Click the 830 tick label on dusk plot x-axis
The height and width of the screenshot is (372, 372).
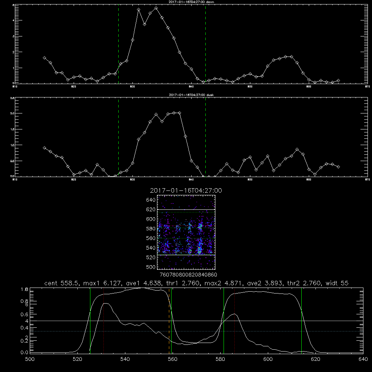coord(132,180)
